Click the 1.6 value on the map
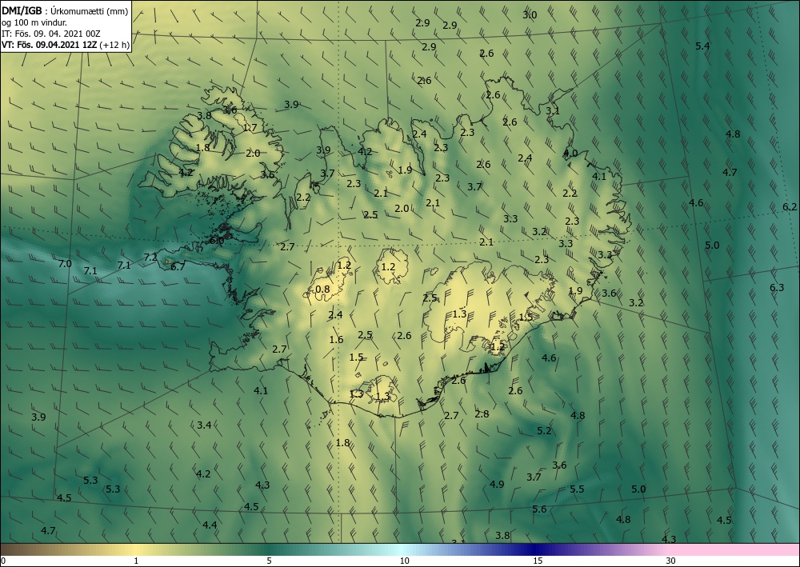 pos(336,340)
